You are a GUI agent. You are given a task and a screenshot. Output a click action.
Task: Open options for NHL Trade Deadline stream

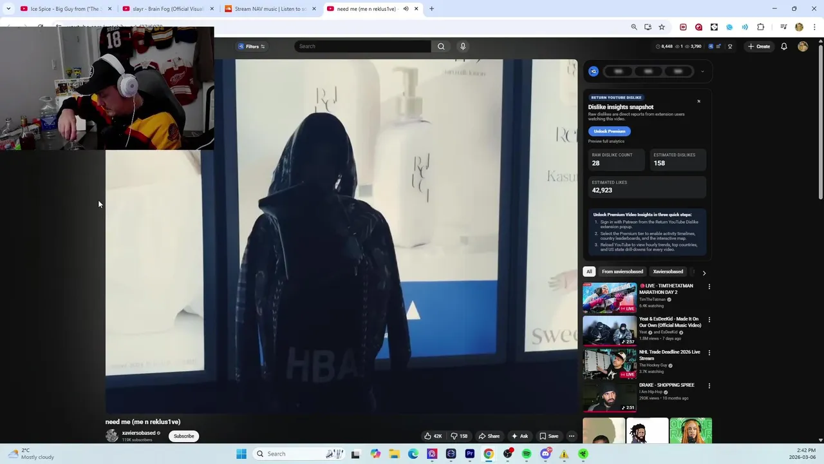pyautogui.click(x=709, y=353)
